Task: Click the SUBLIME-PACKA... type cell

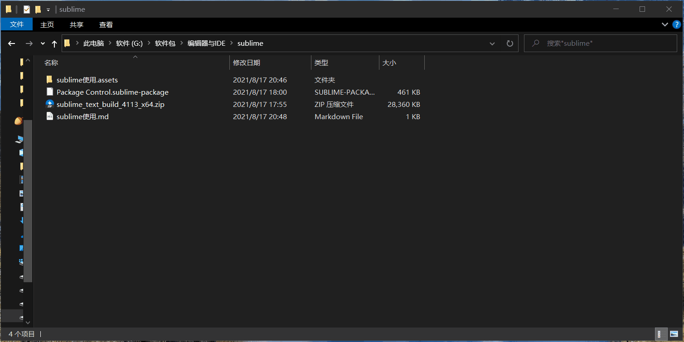Action: click(345, 92)
